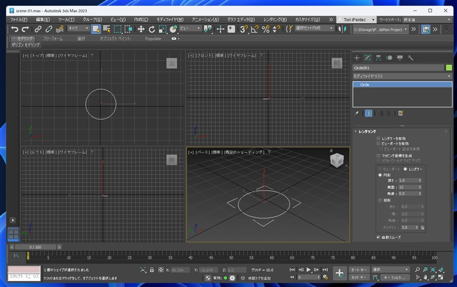Collapse the Rendering rollout
Screen dimensions: 457x287
[367, 132]
